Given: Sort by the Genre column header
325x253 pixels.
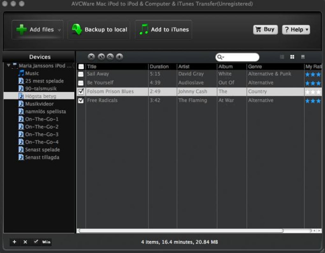Looking at the screenshot, I should pyautogui.click(x=275, y=67).
